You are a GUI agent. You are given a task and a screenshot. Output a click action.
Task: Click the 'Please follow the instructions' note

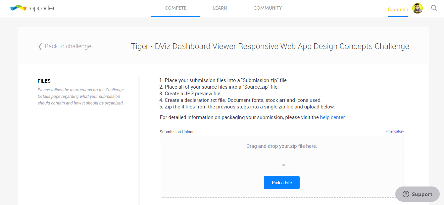pos(81,96)
